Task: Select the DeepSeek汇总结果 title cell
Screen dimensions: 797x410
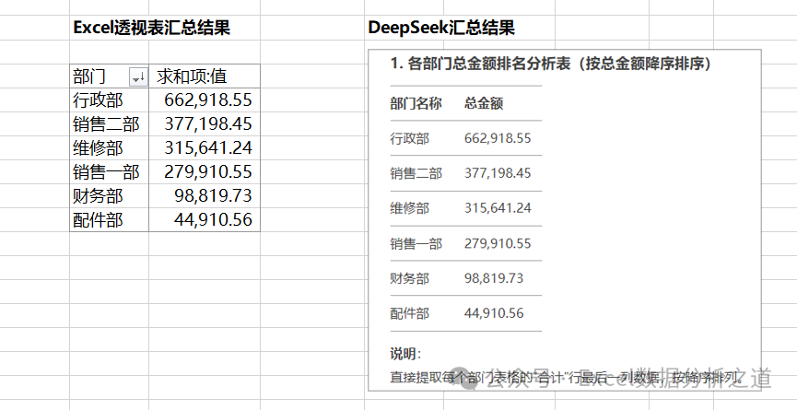Action: click(x=441, y=28)
